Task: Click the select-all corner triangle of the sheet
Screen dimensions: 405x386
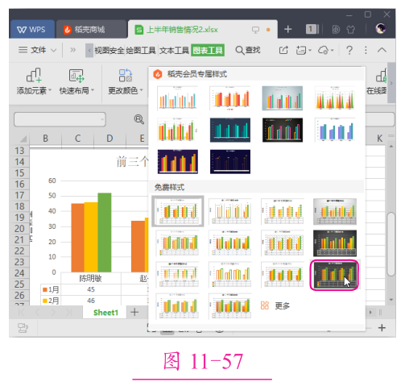Action: (23, 139)
